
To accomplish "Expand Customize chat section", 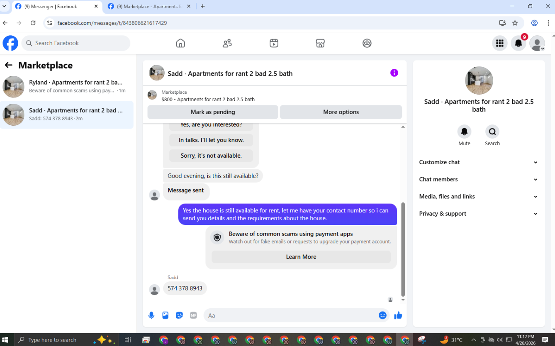I will [x=479, y=162].
